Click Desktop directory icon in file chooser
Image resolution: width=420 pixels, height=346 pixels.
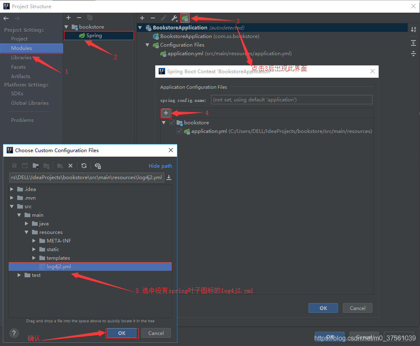coord(25,166)
